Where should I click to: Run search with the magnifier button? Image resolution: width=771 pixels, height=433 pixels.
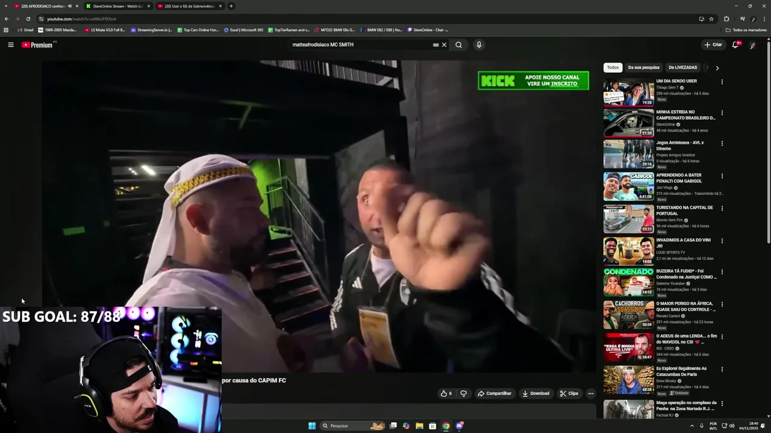(458, 45)
